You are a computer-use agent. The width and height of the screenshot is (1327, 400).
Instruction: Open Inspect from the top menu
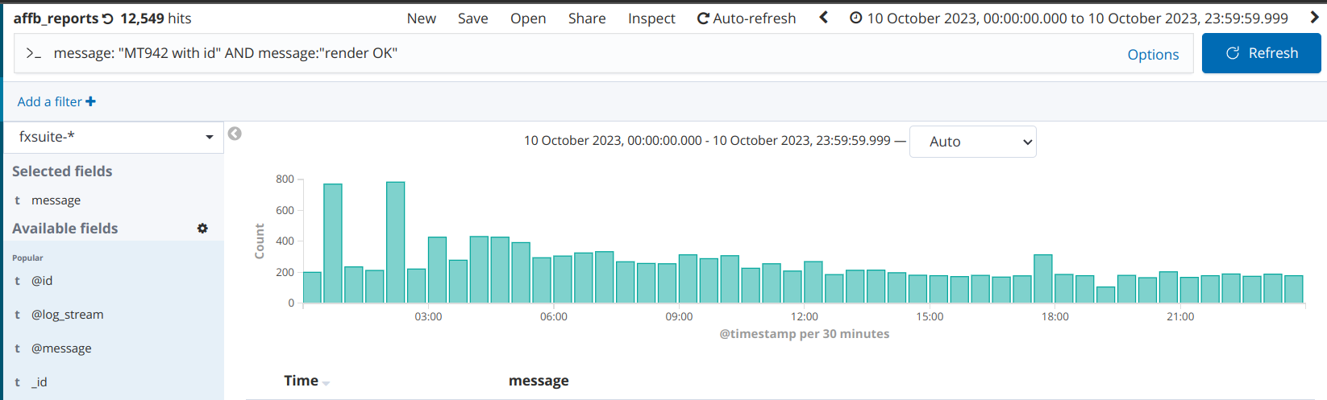tap(651, 19)
